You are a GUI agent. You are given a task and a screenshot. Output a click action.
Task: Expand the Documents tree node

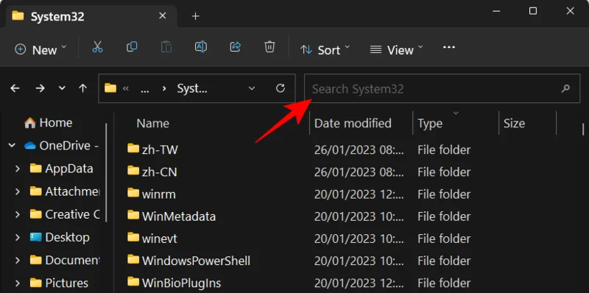point(17,260)
